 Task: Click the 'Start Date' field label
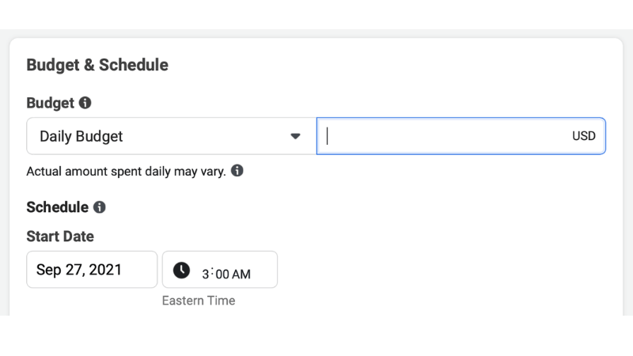click(x=60, y=237)
